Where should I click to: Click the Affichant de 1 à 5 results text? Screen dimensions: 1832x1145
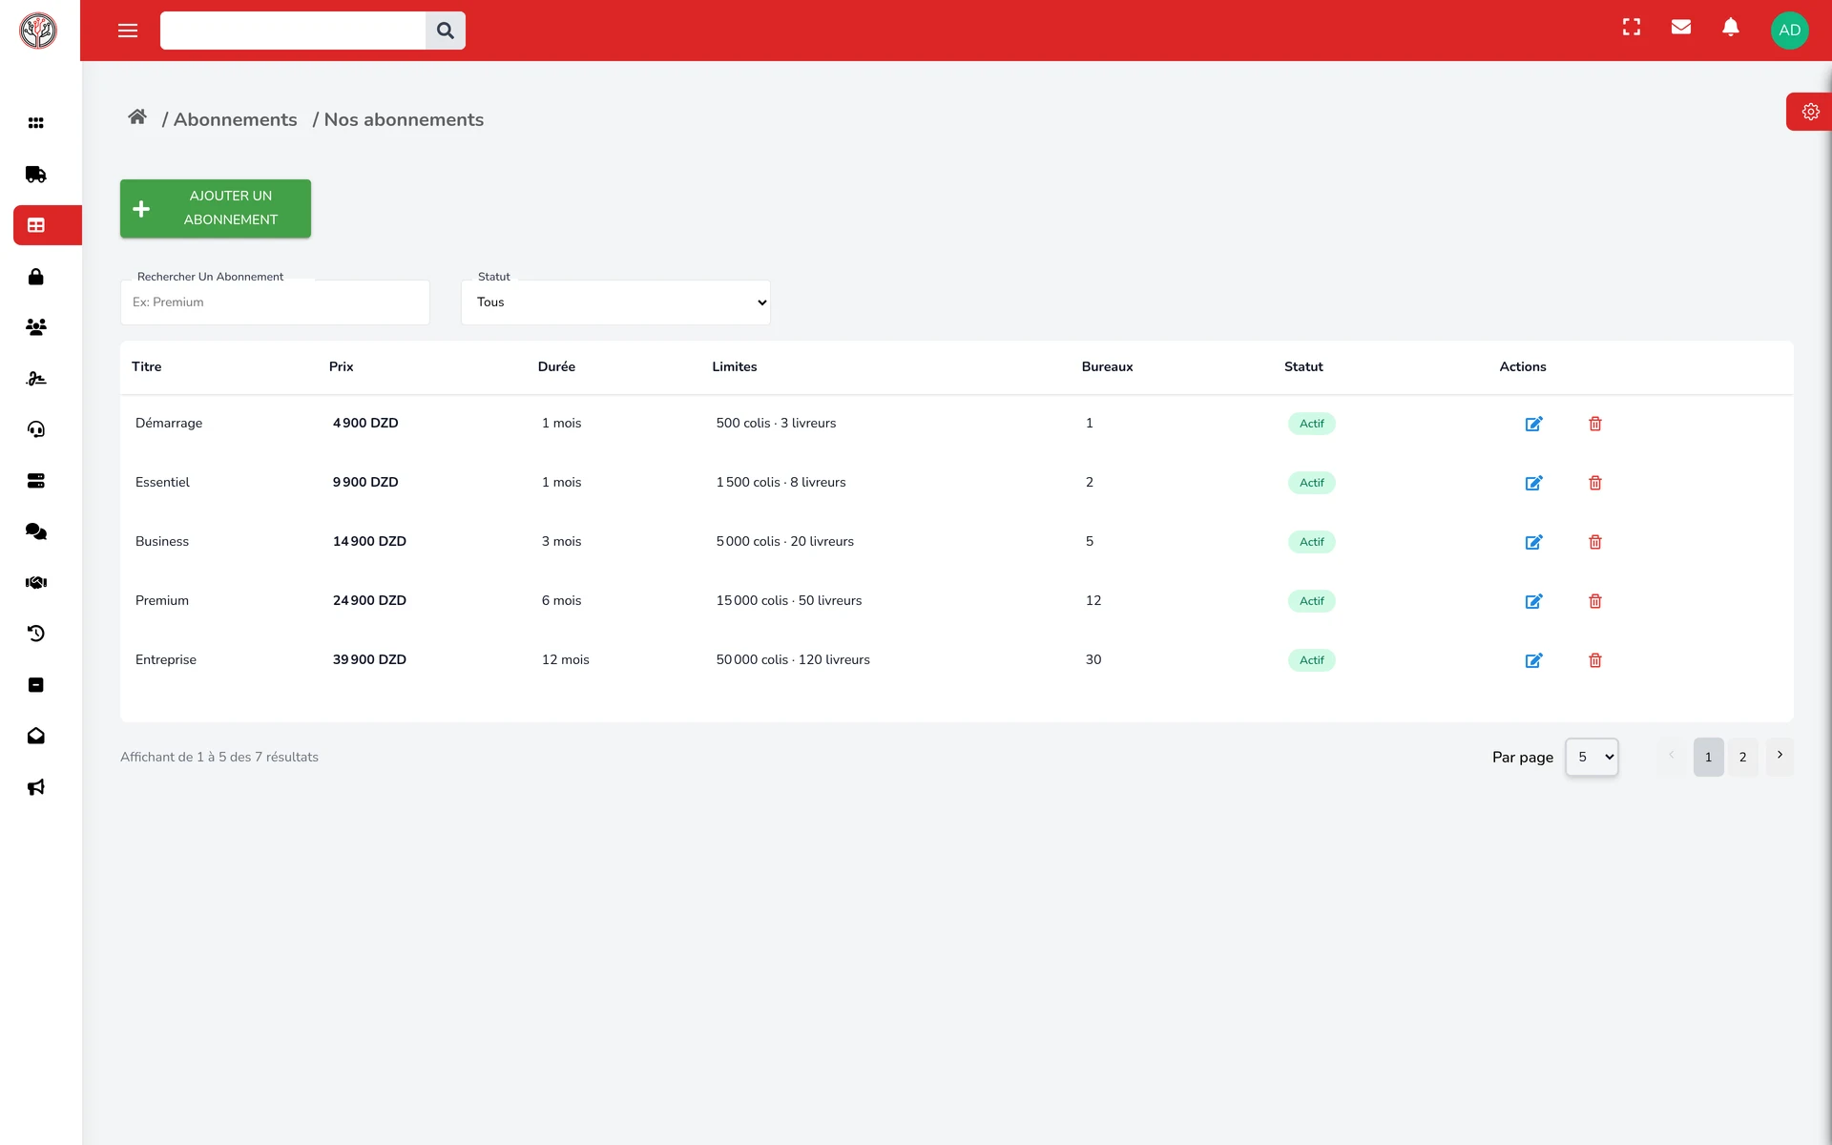219,757
